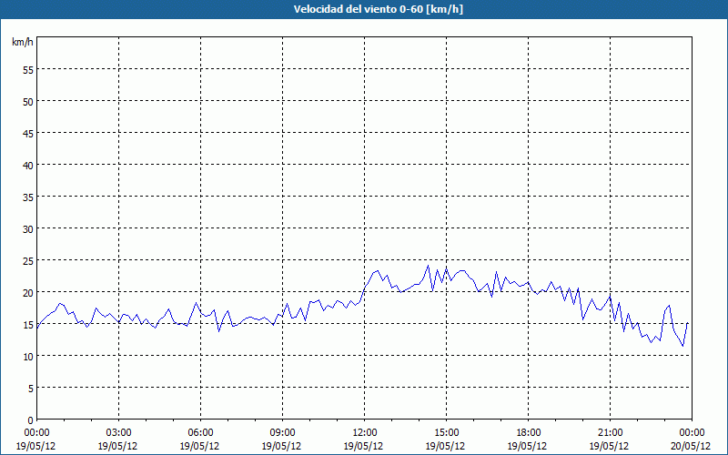The width and height of the screenshot is (728, 455).
Task: Click the y-axis label '20'
Action: 28,293
